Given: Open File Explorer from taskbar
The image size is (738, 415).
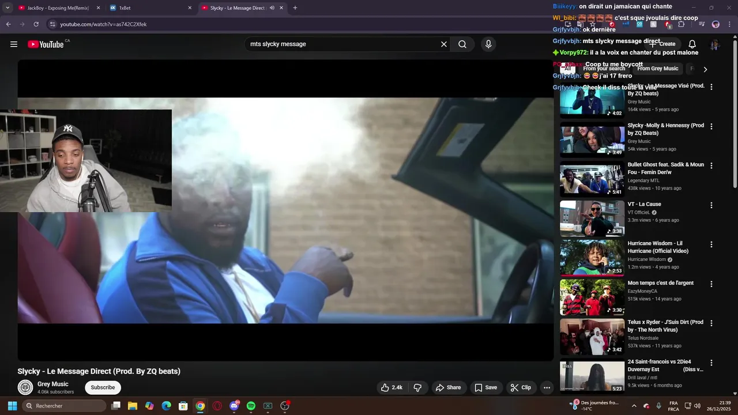Looking at the screenshot, I should coord(132,406).
